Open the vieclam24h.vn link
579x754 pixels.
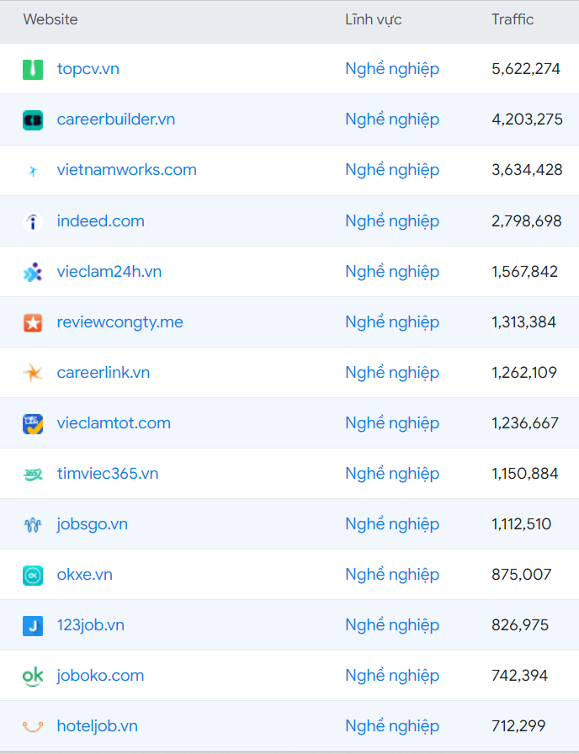pos(109,271)
